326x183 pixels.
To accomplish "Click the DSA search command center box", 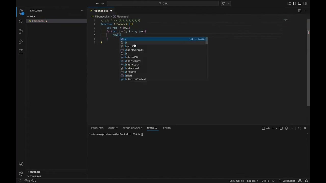I will click(x=163, y=3).
